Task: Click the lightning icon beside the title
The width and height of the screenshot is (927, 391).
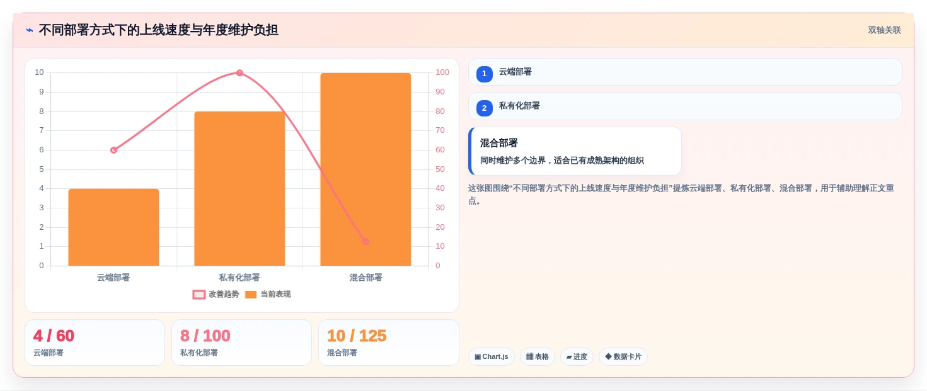Action: point(30,30)
